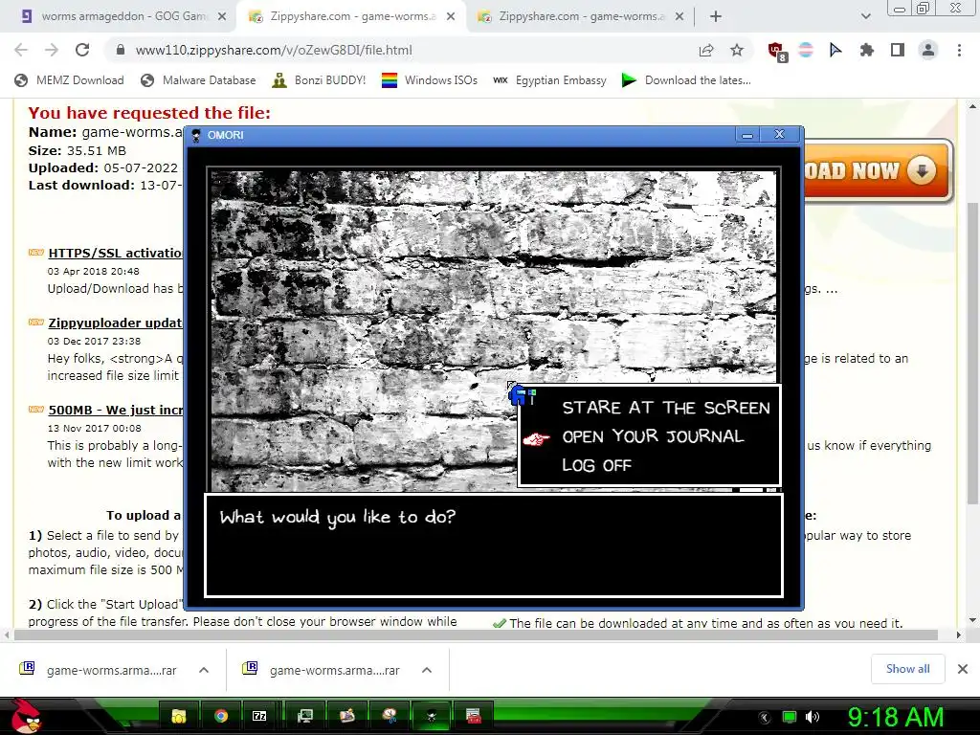Open the Windows ISOs bookmark
980x735 pixels.
pyautogui.click(x=430, y=80)
